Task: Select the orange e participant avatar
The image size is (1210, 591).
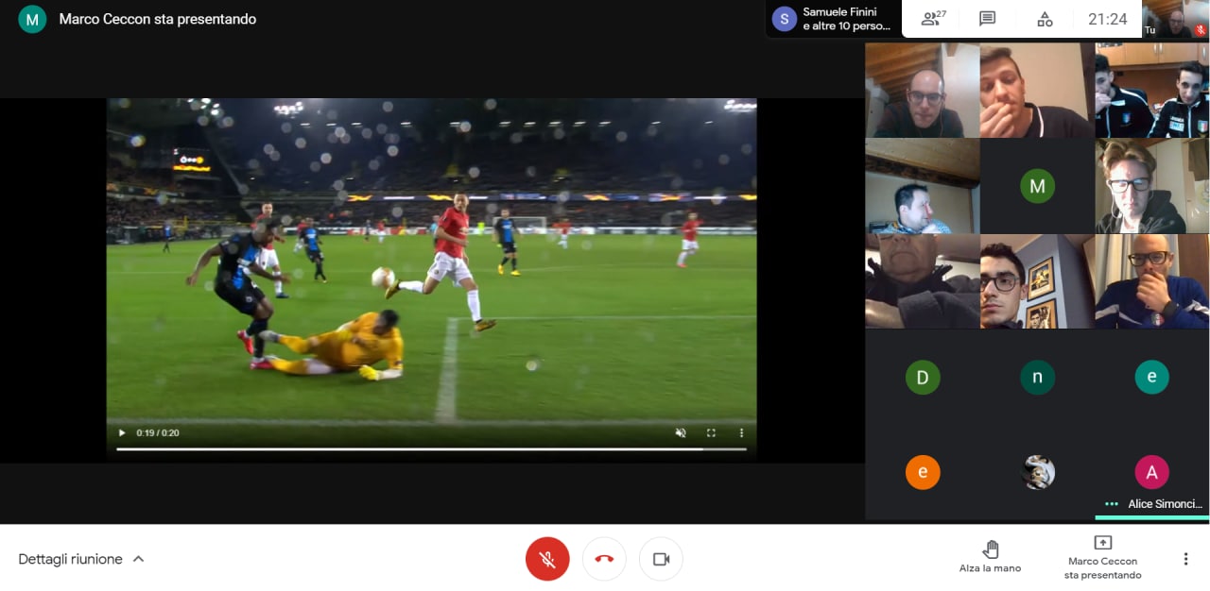Action: pos(923,472)
